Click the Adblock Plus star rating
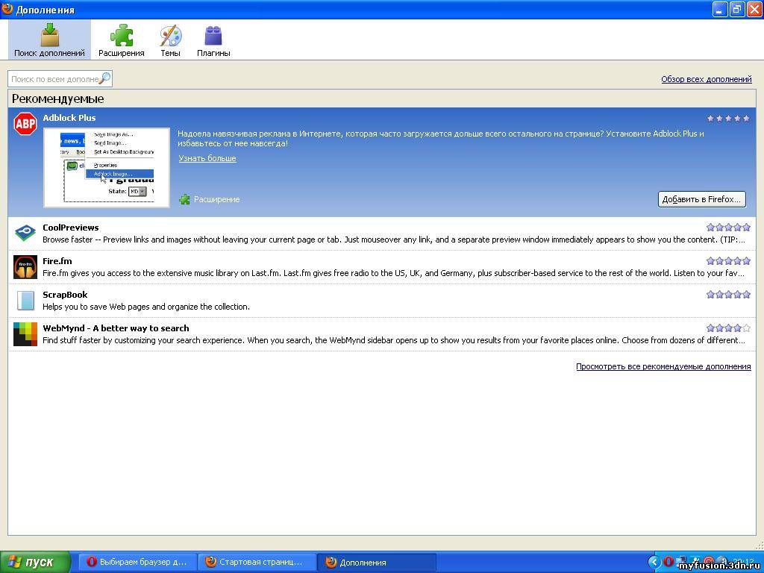Screen dimensions: 764x573 click(x=728, y=119)
